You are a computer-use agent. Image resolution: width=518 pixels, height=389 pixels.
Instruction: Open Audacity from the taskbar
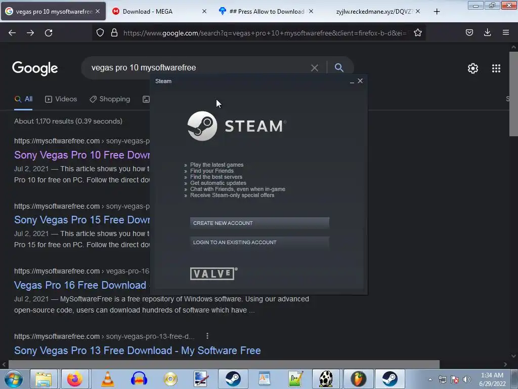click(x=139, y=379)
